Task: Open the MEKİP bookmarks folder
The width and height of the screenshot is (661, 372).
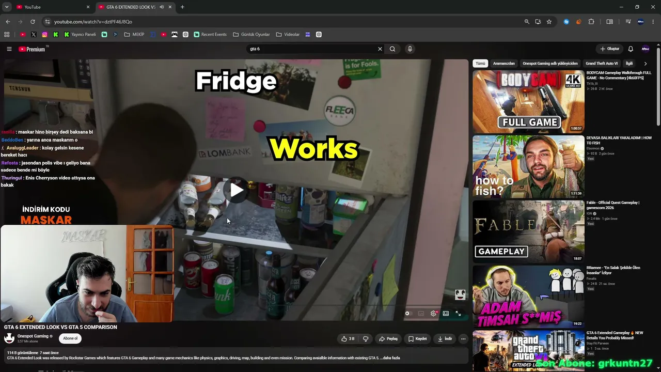Action: click(x=134, y=35)
